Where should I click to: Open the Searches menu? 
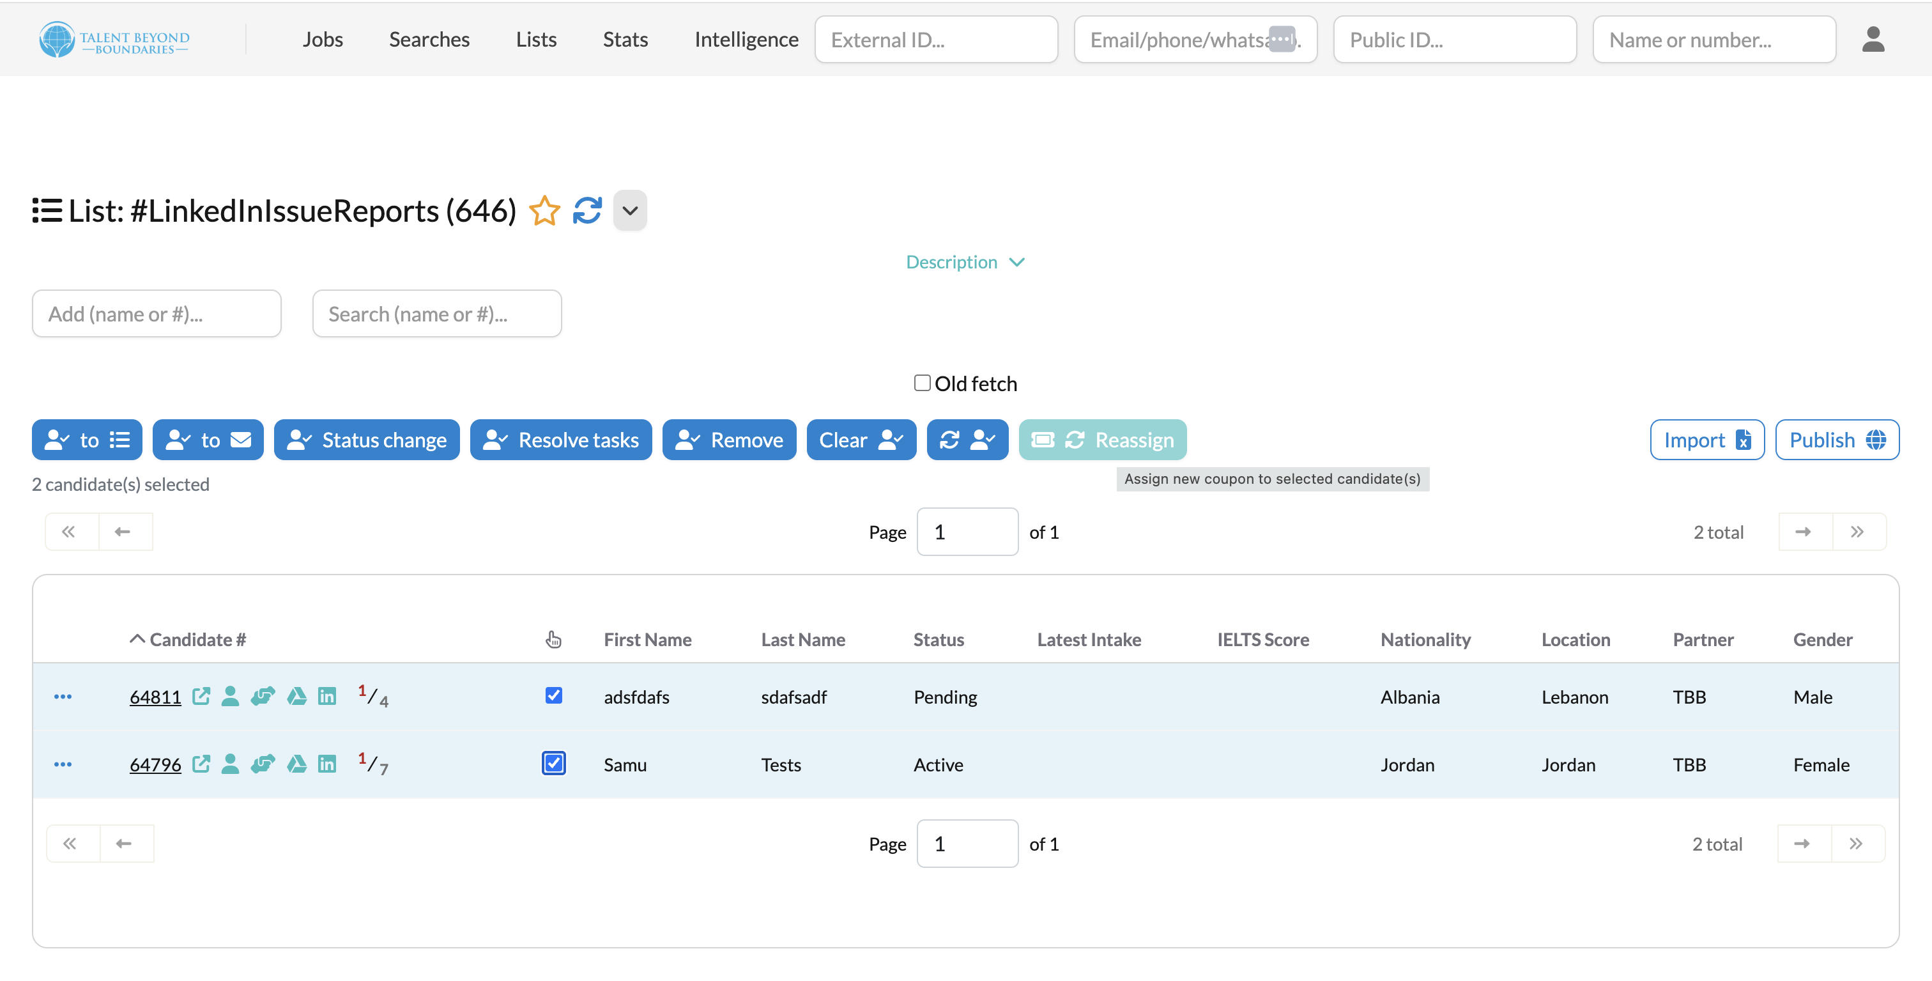click(429, 39)
